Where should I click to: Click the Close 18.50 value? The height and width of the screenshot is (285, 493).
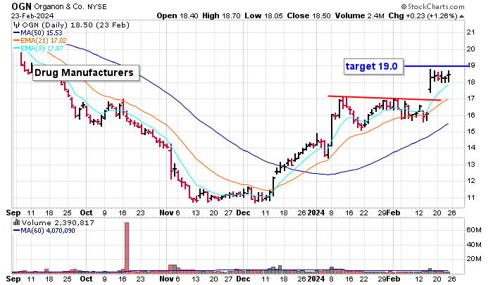pos(308,15)
